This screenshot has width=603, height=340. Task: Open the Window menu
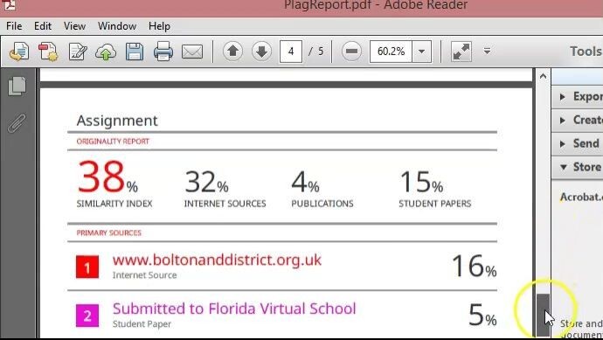pyautogui.click(x=117, y=26)
